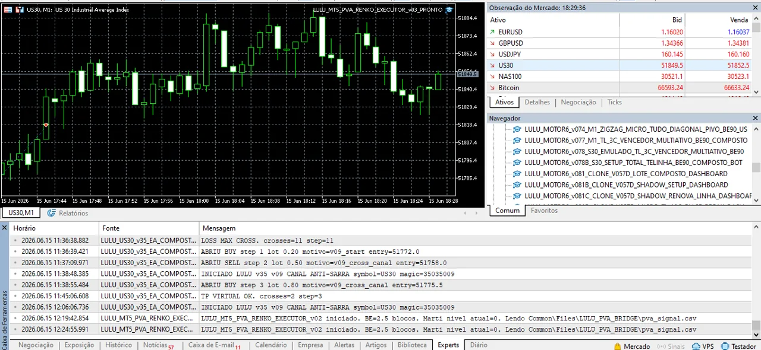Click the Sinais signal icon
Image resolution: width=761 pixels, height=350 pixels.
(x=661, y=346)
